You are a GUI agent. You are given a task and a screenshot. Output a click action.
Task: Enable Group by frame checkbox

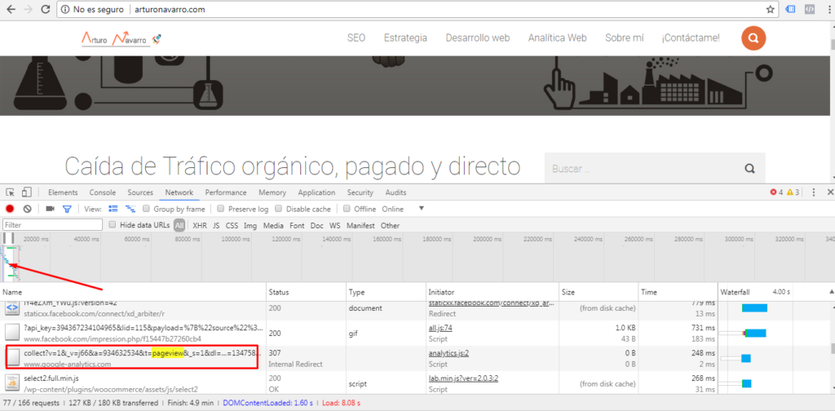(x=147, y=209)
